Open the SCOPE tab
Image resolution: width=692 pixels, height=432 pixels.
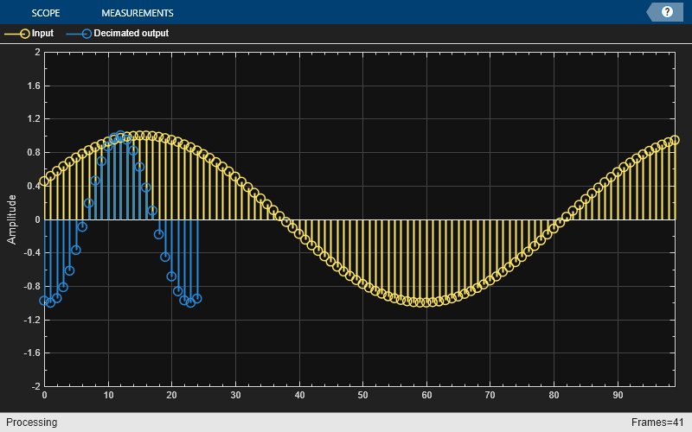(46, 13)
